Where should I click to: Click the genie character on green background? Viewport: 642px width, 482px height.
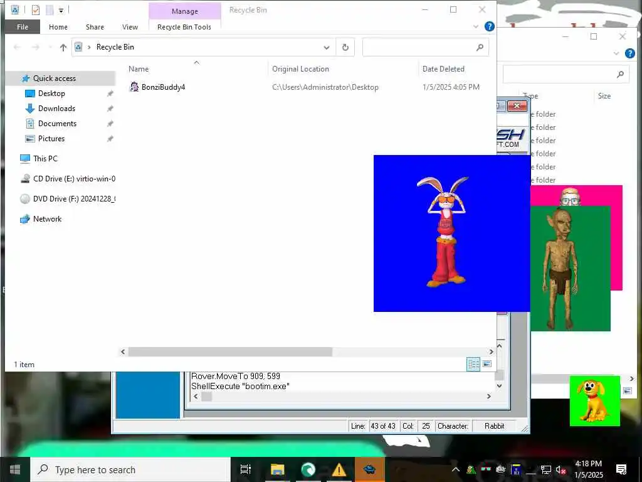click(x=561, y=269)
